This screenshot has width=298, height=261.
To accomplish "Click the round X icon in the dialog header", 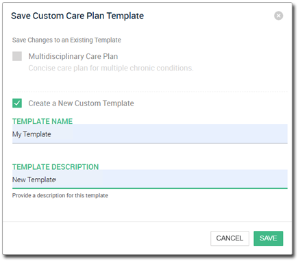I will 278,16.
